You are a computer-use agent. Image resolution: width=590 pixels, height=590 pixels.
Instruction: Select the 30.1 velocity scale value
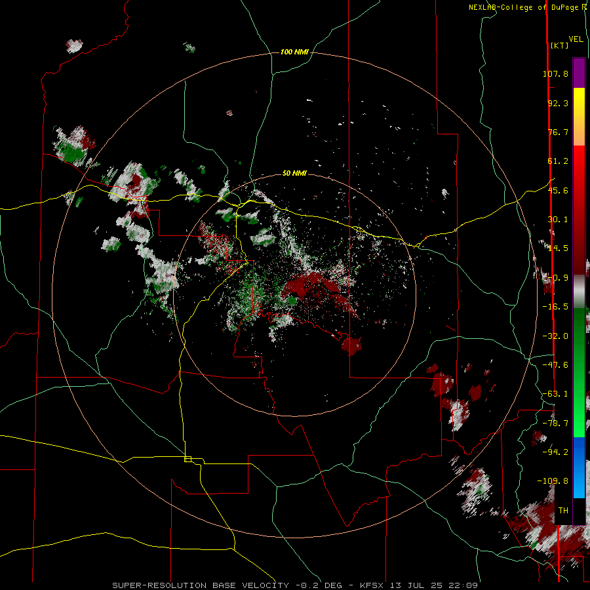coord(558,220)
